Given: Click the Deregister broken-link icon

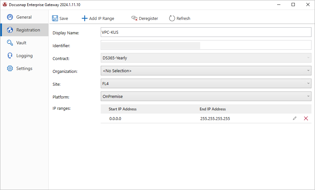Looking at the screenshot, I should 134,18.
